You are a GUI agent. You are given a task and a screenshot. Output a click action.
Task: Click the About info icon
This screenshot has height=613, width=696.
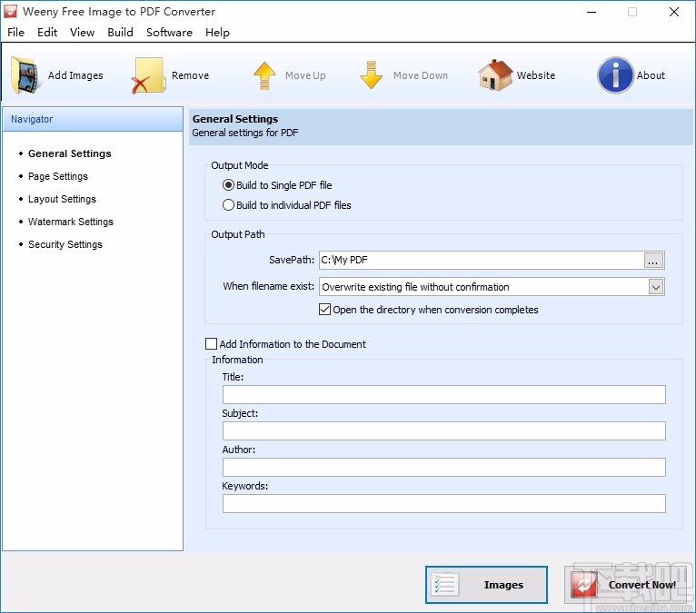[615, 75]
